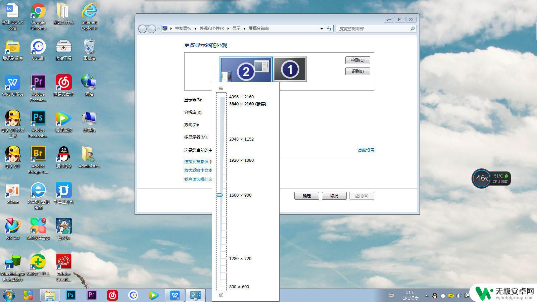Open file explorer taskbar button

[50, 295]
